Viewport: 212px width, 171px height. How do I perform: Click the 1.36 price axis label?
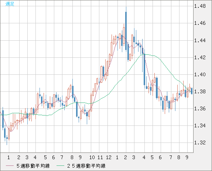(200, 109)
